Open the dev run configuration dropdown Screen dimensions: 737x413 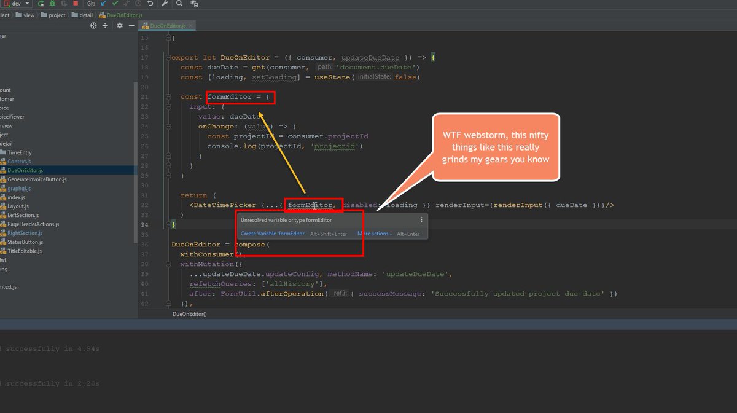tap(17, 4)
